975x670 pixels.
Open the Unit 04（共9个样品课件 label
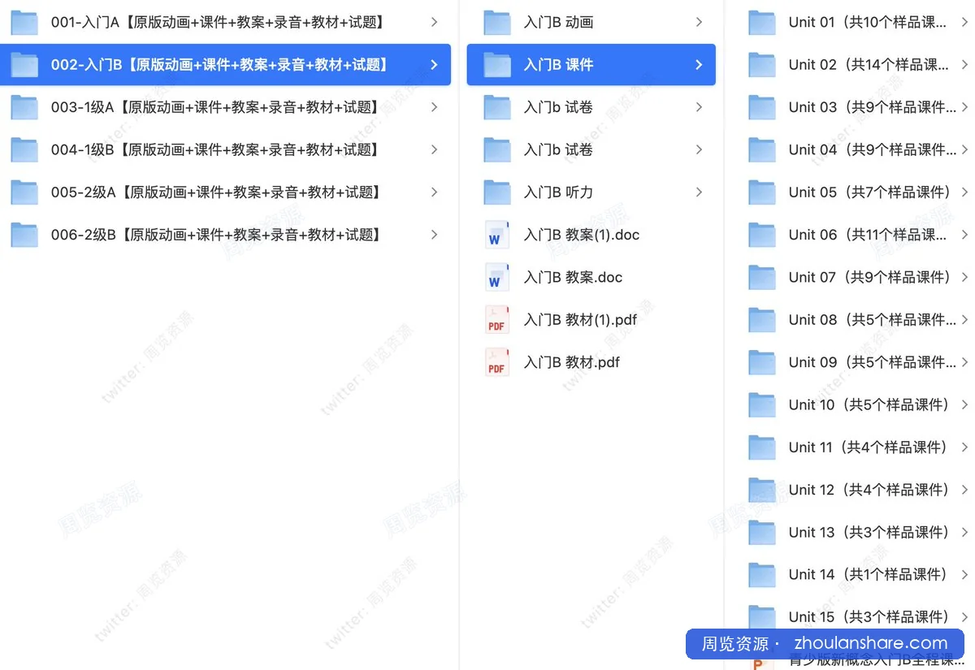(873, 149)
